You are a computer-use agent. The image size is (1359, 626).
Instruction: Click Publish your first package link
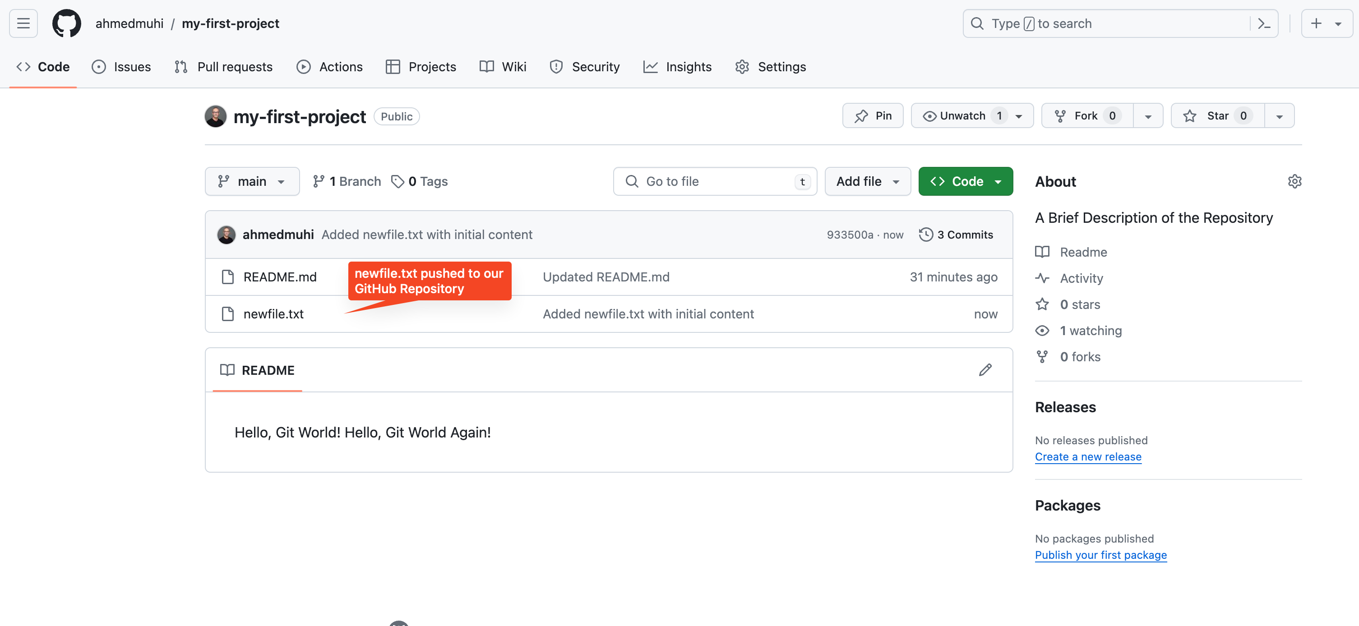[1100, 555]
